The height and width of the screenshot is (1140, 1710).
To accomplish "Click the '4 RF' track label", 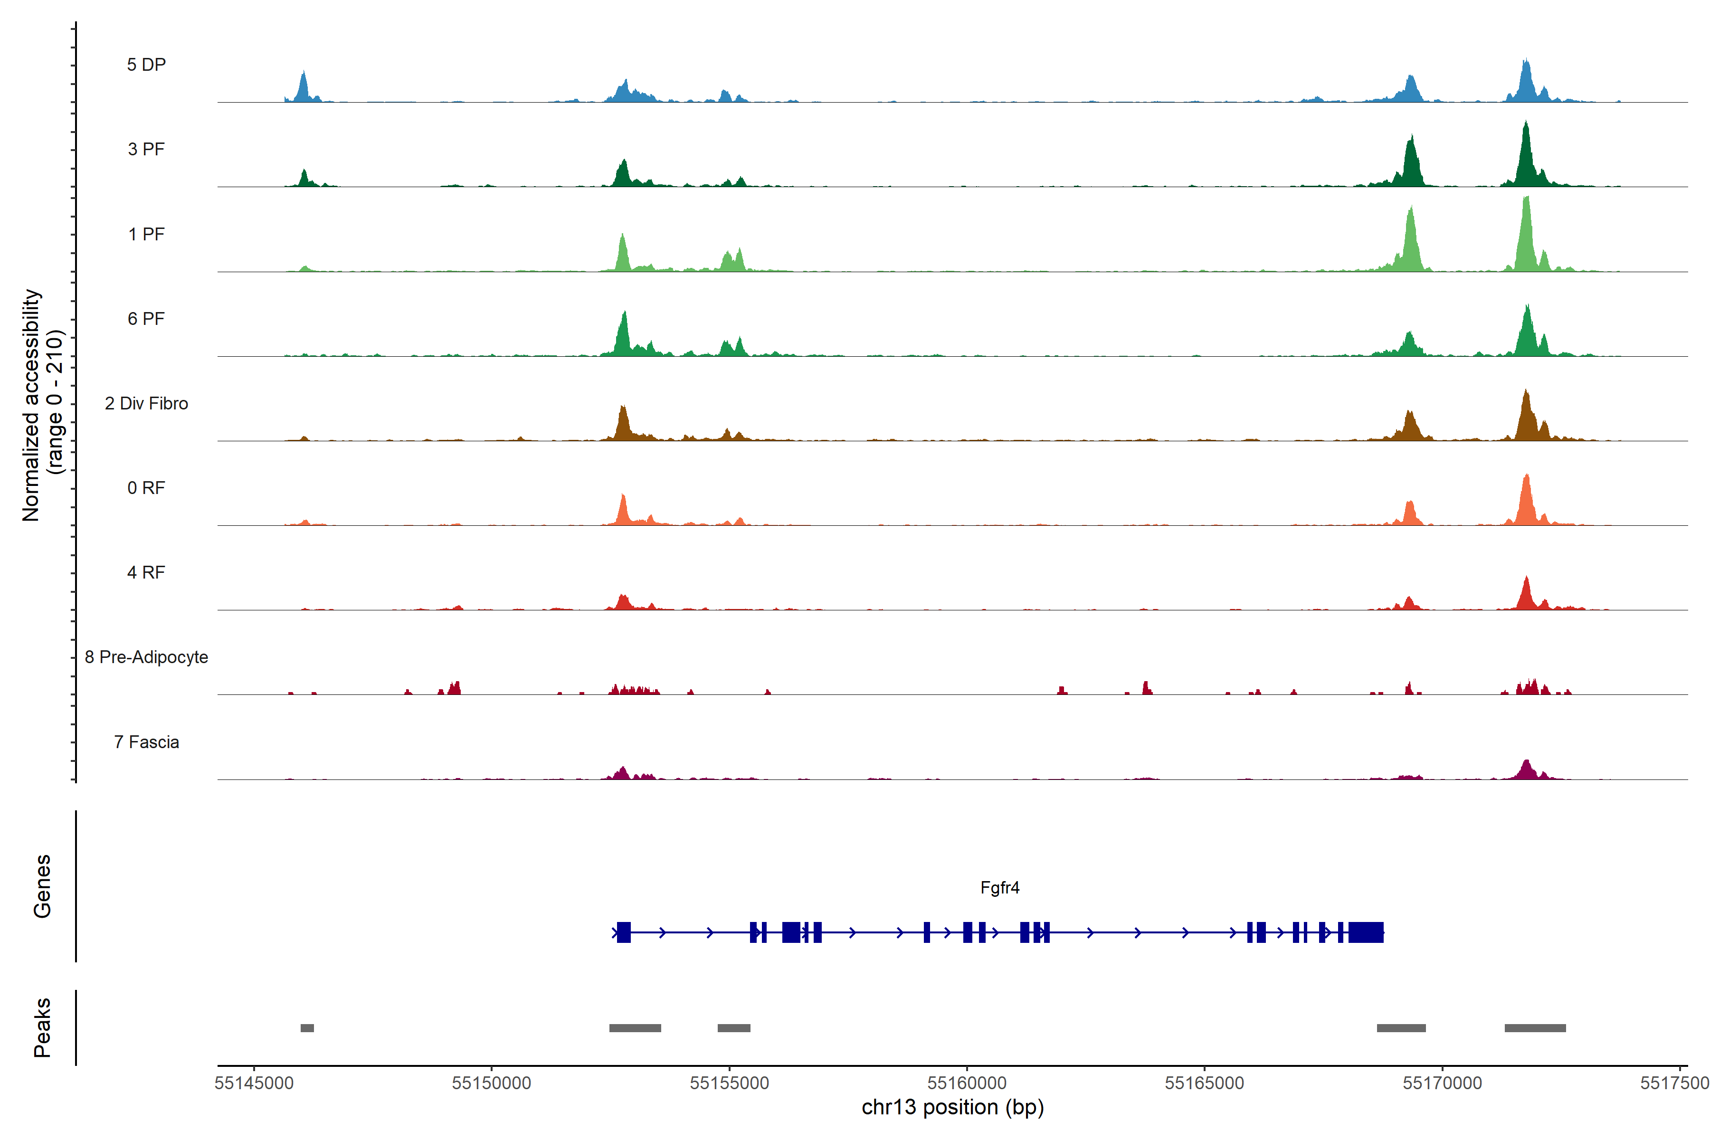I will [x=146, y=572].
